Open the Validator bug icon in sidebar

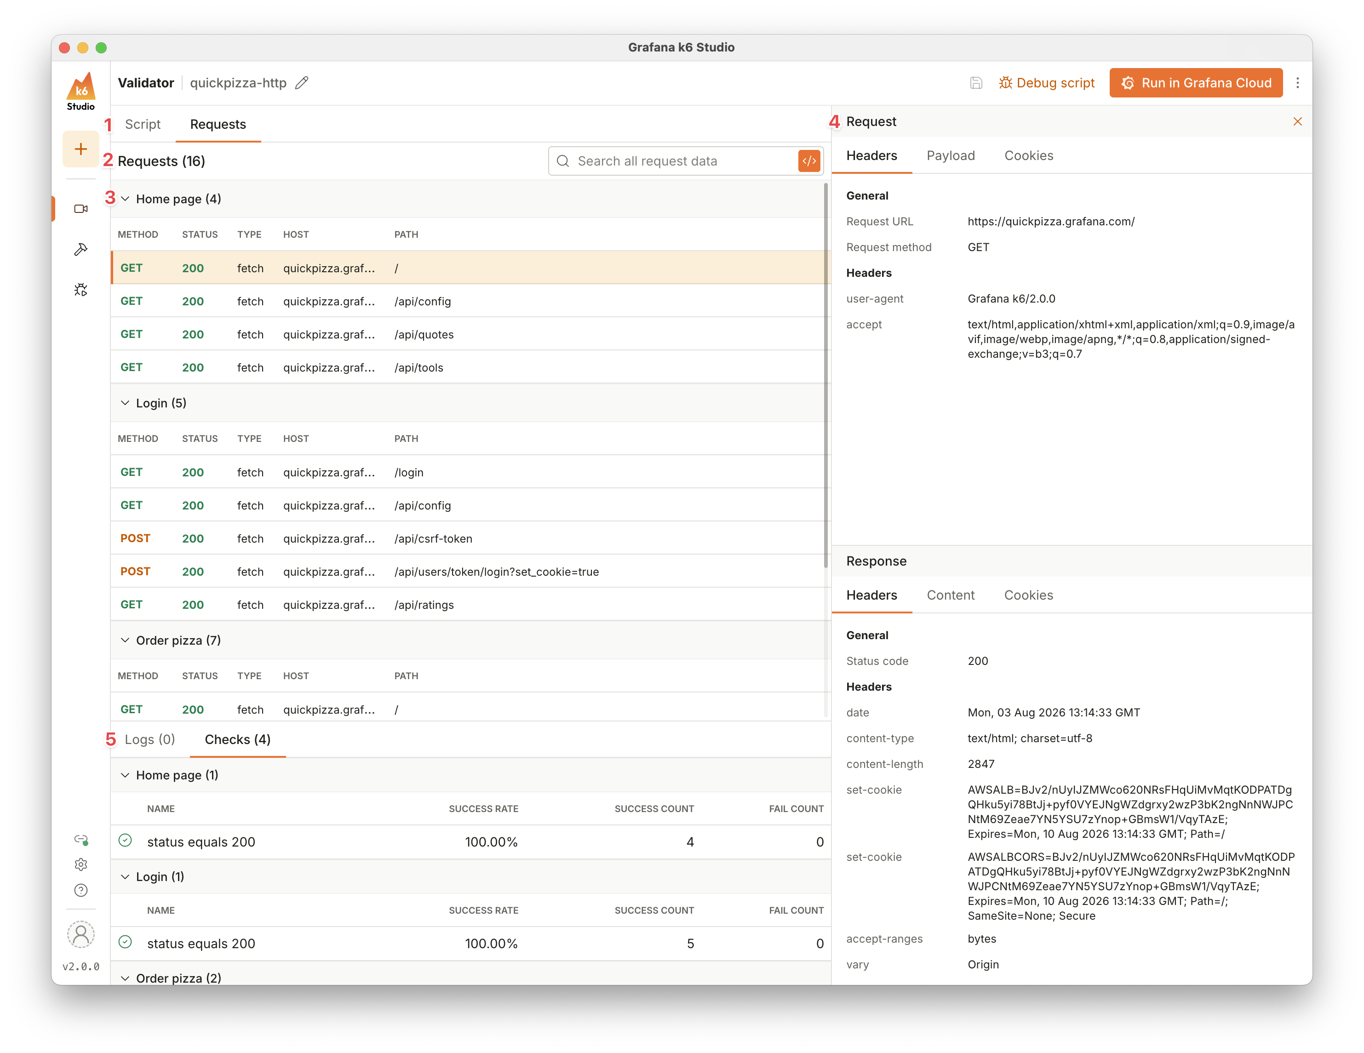point(80,290)
